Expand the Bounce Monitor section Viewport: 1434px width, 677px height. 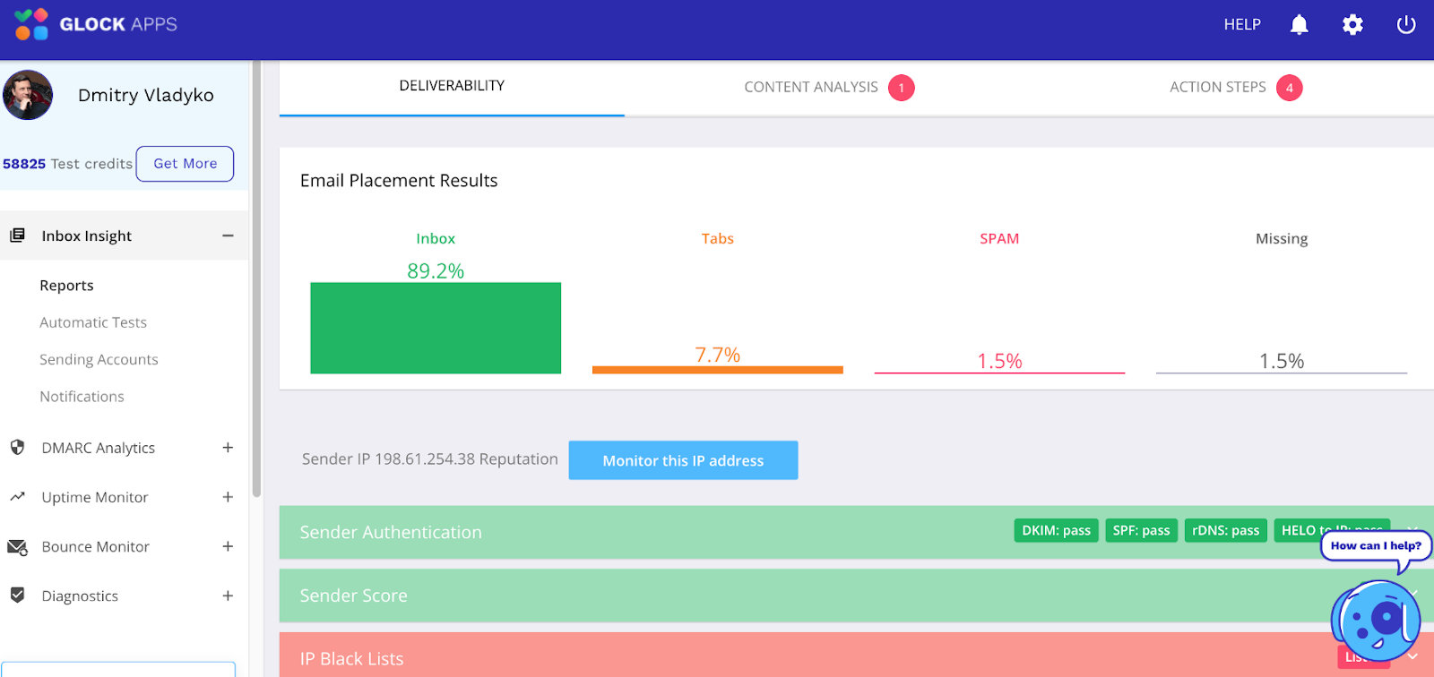point(228,546)
